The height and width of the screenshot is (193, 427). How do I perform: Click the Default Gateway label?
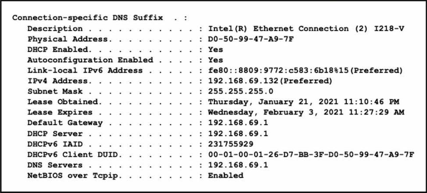point(65,123)
